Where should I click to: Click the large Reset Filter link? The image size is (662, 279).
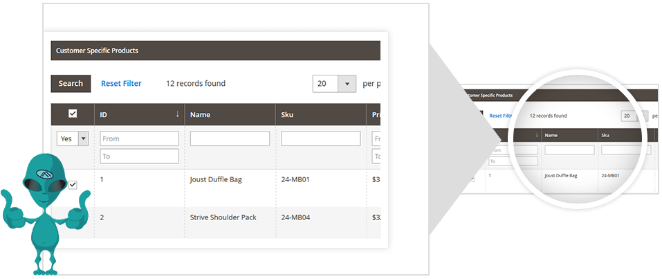(x=121, y=84)
